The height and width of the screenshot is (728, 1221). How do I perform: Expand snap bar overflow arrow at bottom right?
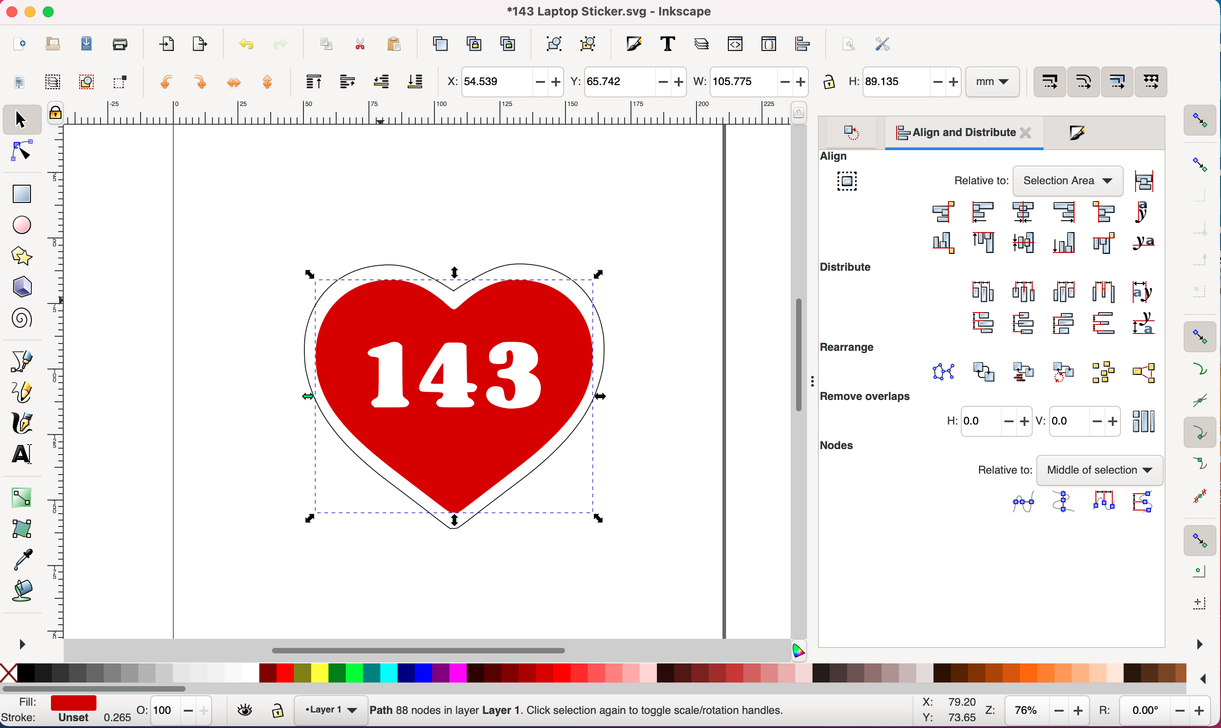pyautogui.click(x=1200, y=644)
